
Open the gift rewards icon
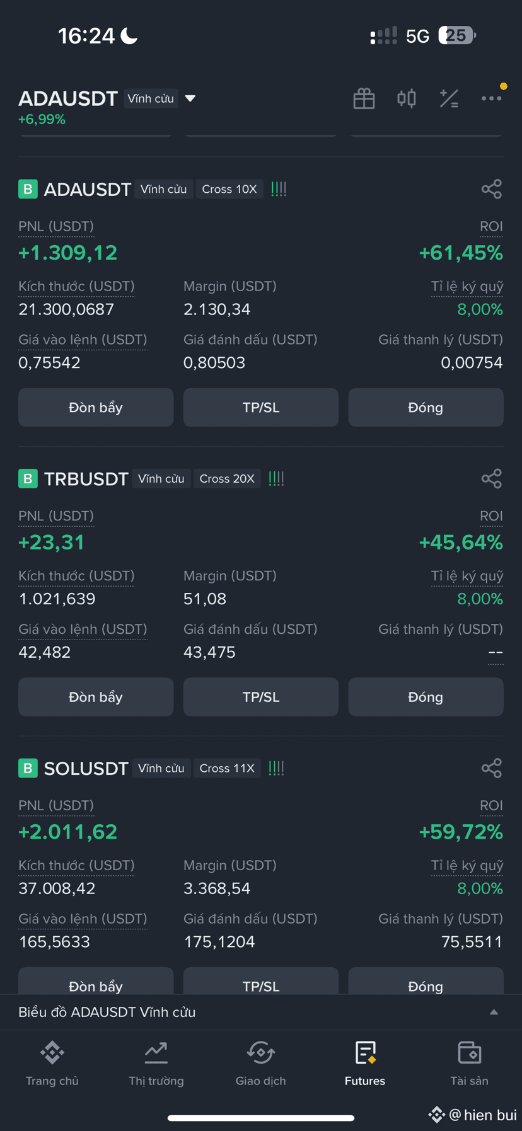pos(364,98)
